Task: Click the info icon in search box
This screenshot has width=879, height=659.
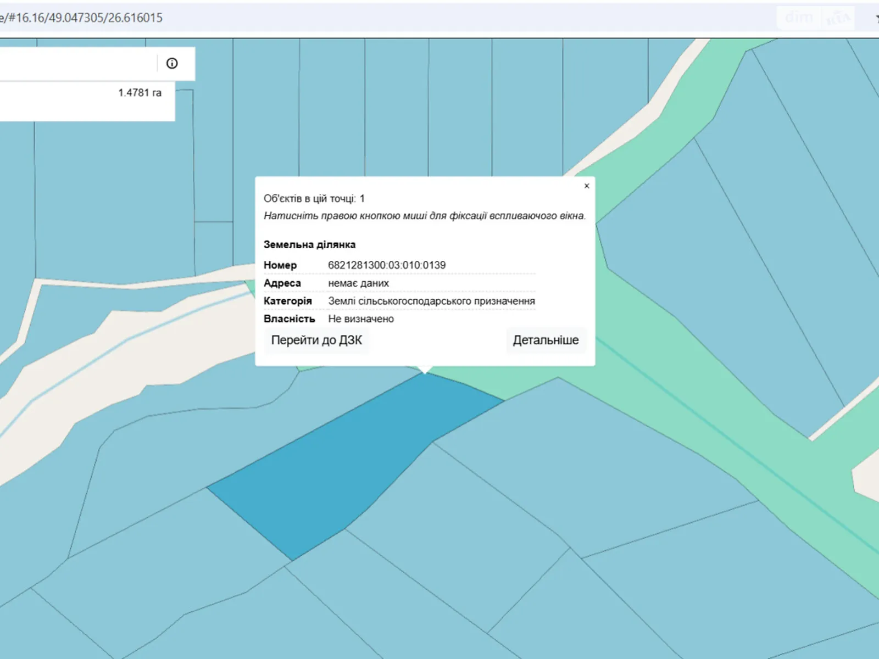Action: (172, 64)
